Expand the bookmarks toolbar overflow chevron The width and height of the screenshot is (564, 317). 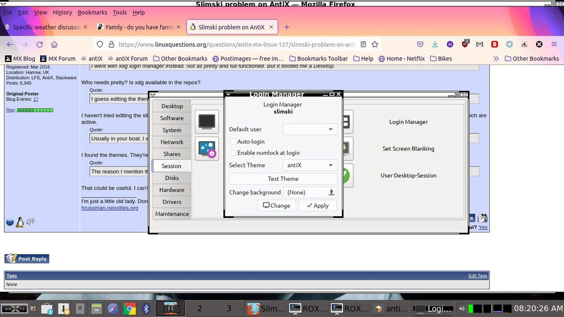(496, 59)
